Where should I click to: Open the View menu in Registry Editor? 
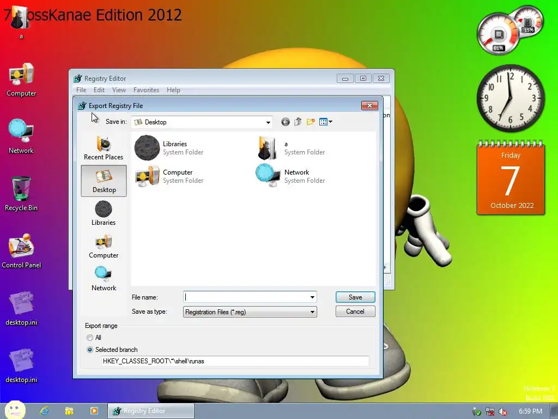[119, 90]
